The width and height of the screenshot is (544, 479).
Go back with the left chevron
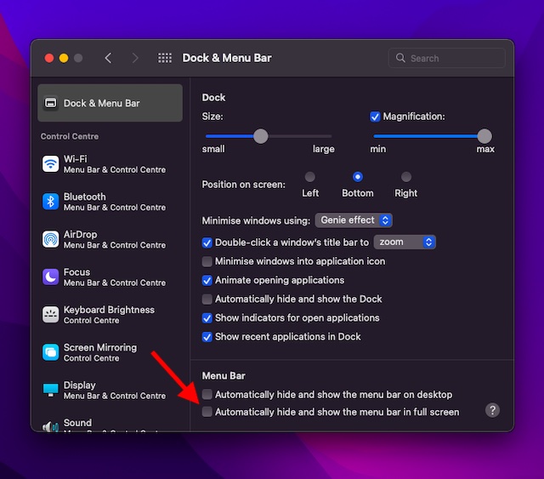pyautogui.click(x=108, y=58)
